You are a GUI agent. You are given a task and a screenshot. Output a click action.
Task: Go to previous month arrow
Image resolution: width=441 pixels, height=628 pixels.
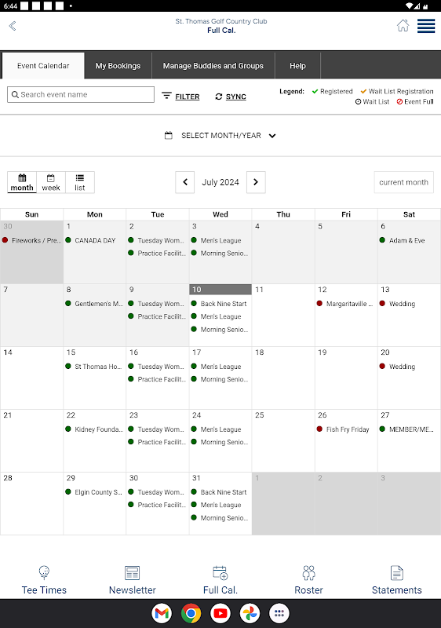185,182
